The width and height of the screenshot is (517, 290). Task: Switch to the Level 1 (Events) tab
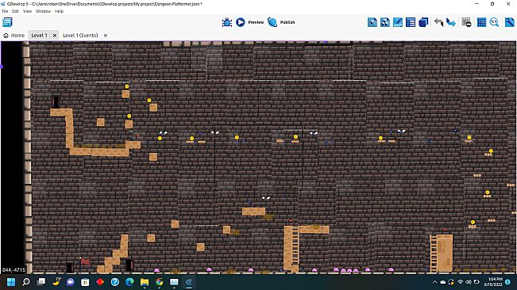coord(80,35)
